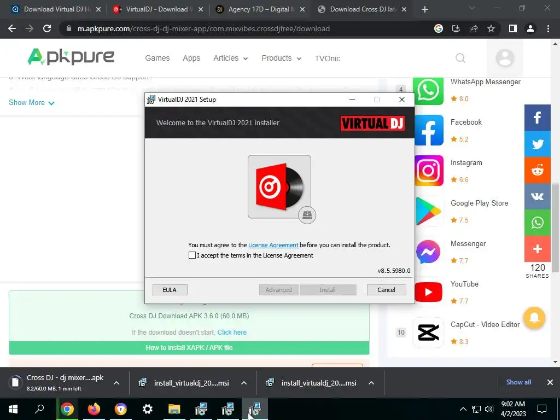Click the install app icon in address bar
The width and height of the screenshot is (560, 420).
click(456, 28)
